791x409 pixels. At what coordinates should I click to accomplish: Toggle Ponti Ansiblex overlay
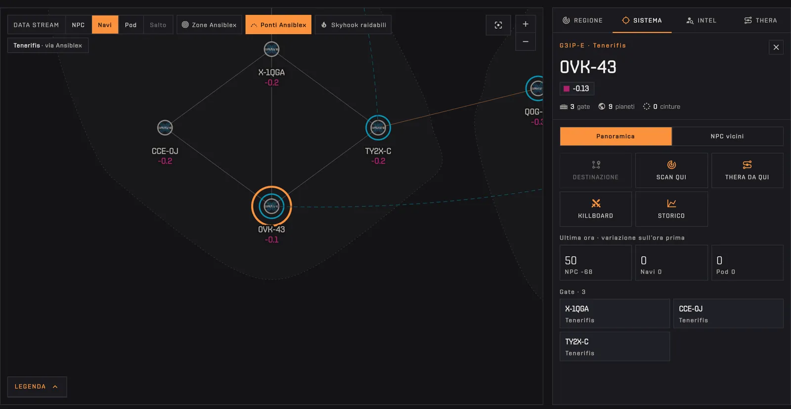[278, 25]
